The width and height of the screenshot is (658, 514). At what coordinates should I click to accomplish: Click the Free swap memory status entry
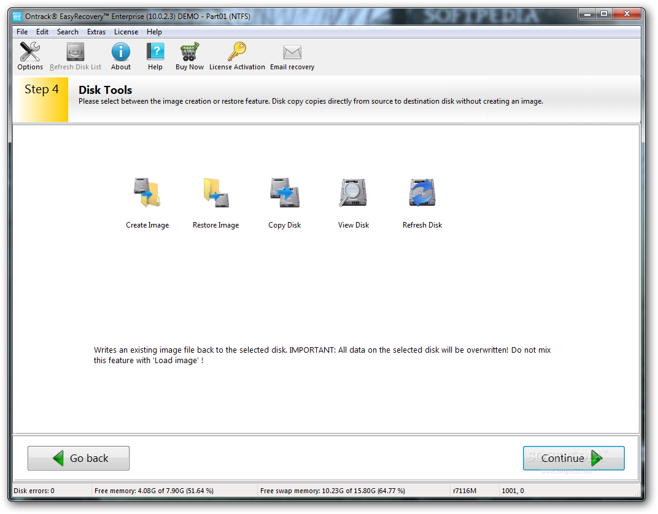332,491
